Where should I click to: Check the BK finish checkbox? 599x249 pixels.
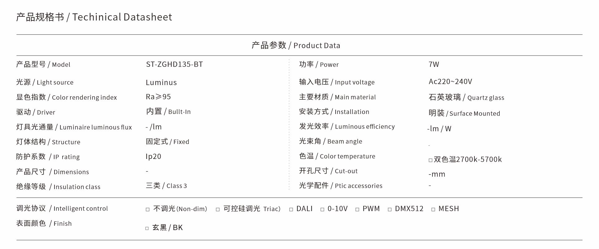(147, 229)
